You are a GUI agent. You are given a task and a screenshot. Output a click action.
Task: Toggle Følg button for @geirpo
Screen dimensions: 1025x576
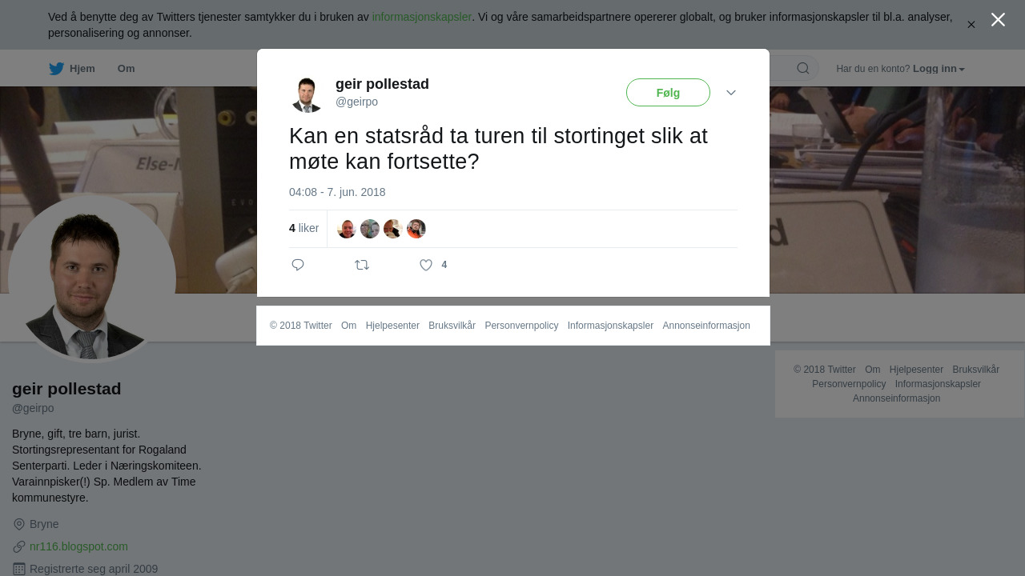point(668,93)
